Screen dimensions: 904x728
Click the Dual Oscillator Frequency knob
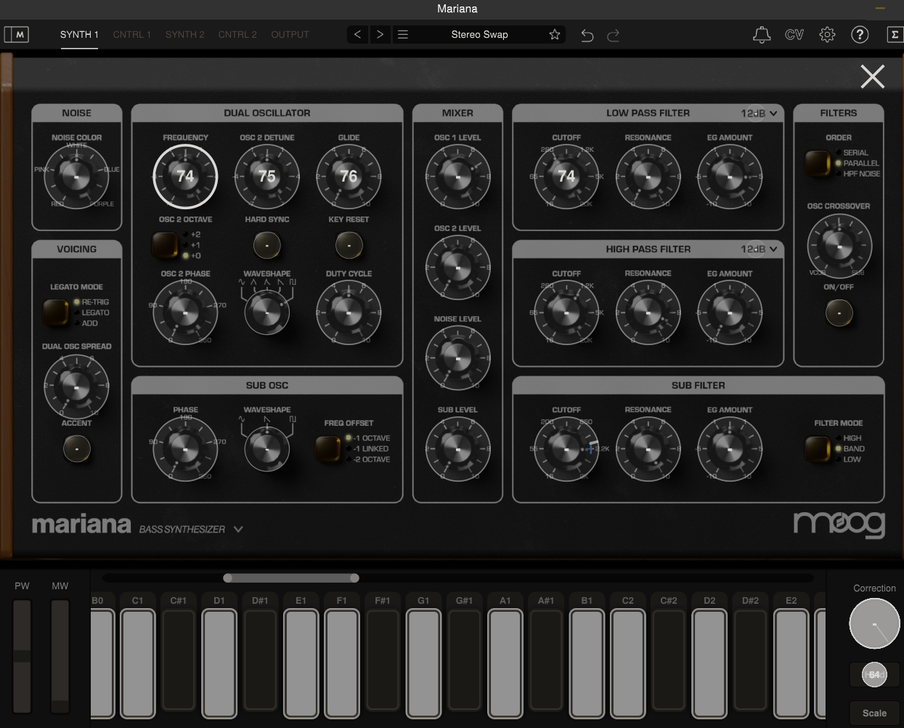pos(185,176)
